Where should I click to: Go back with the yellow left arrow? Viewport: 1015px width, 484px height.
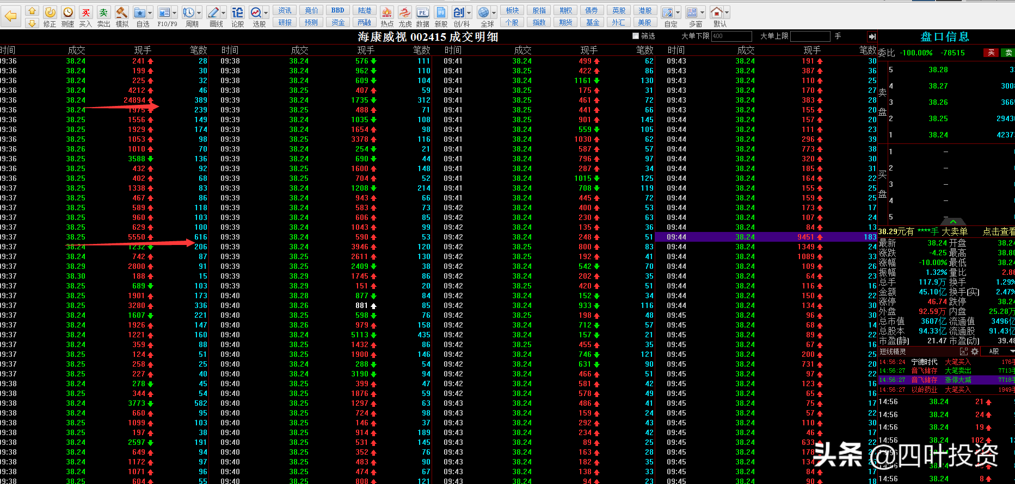[10, 17]
